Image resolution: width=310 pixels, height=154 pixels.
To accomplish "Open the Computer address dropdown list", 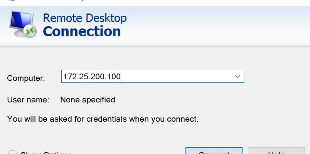I will pyautogui.click(x=238, y=76).
